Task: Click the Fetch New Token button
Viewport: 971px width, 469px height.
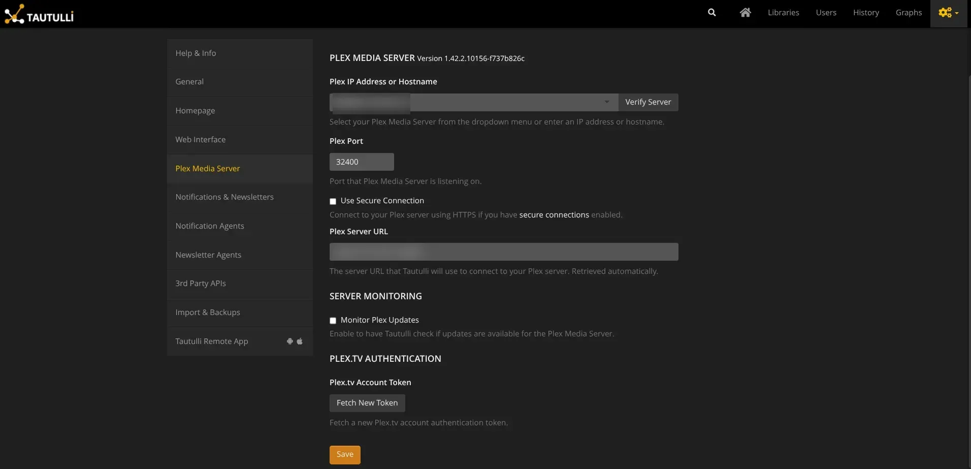Action: (x=367, y=403)
